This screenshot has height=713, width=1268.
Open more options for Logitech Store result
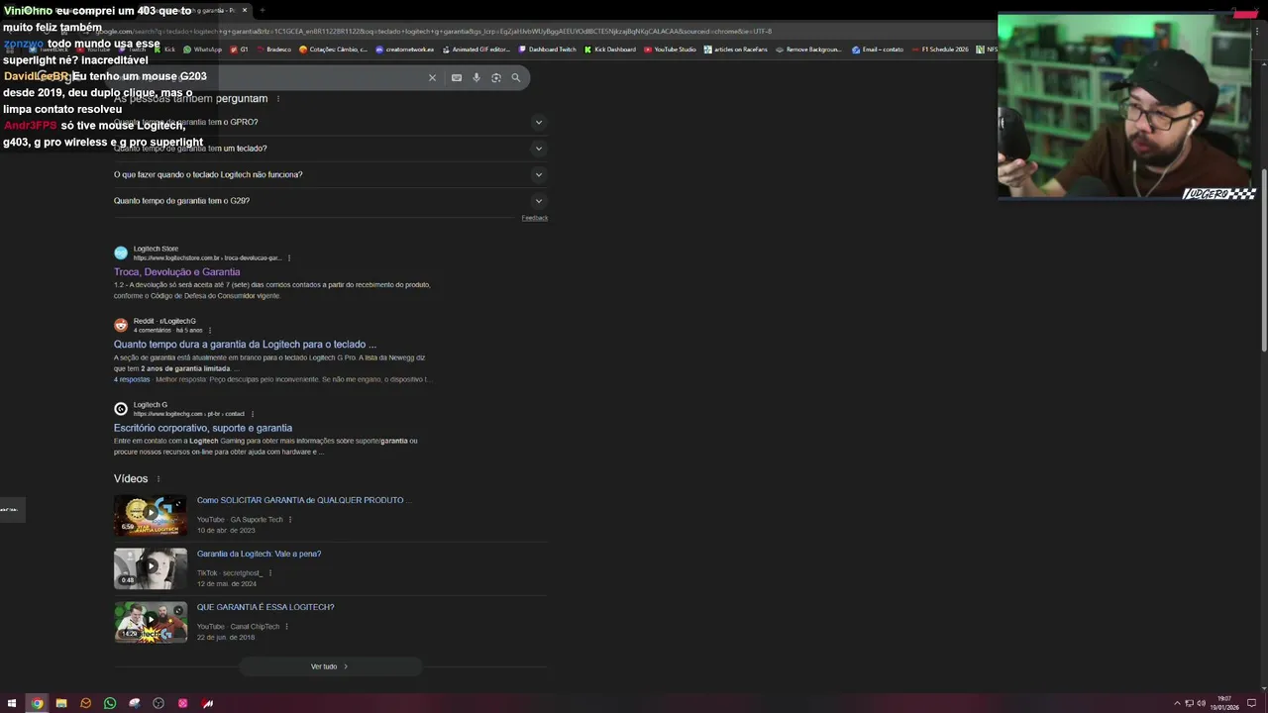[x=289, y=257]
